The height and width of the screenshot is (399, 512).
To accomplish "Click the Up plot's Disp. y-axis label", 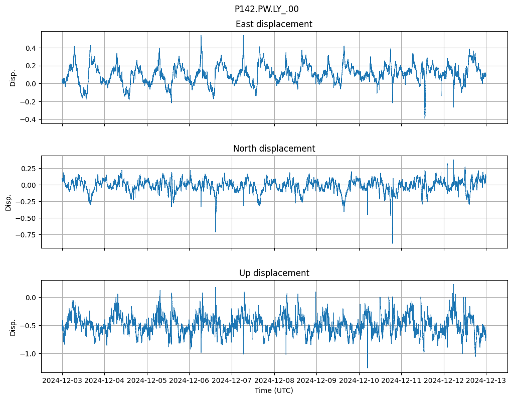I will pyautogui.click(x=13, y=327).
